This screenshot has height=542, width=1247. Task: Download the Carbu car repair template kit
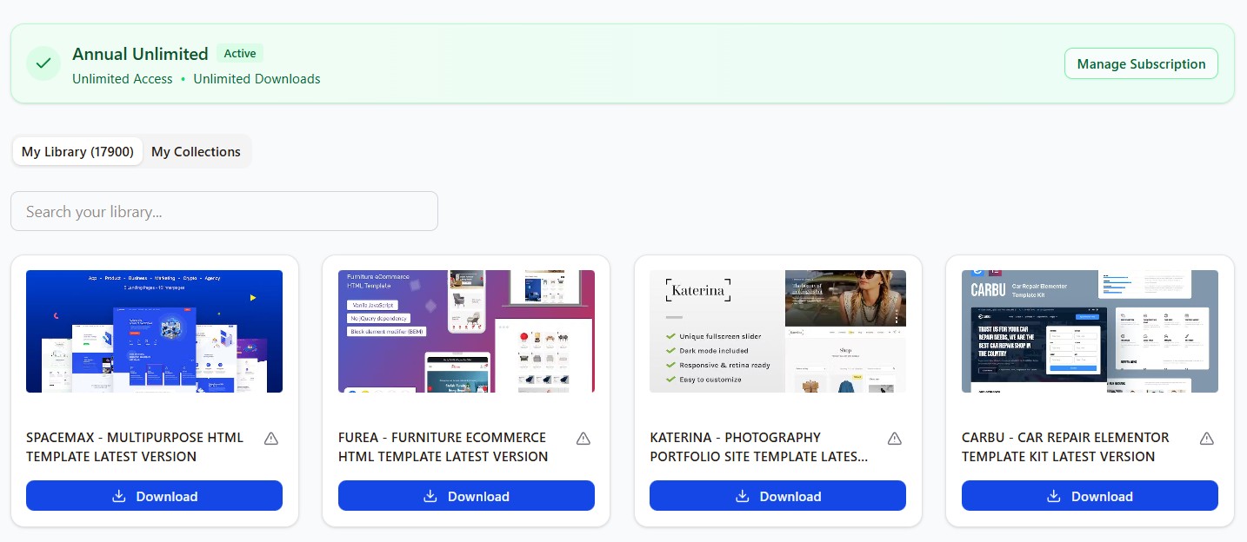click(x=1090, y=496)
